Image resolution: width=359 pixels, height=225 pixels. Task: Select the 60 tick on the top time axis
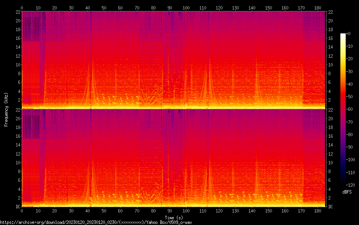[x=120, y=8]
